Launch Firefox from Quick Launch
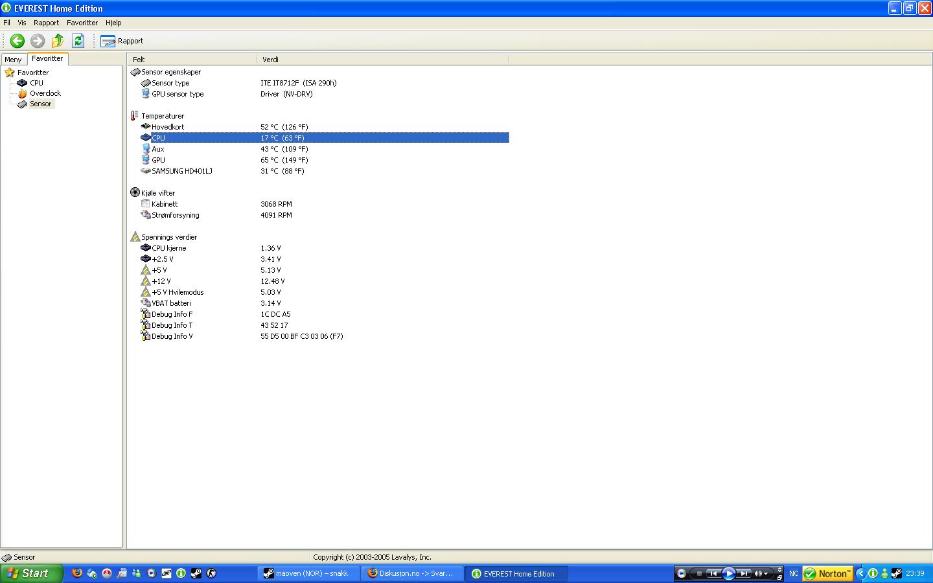 77,573
